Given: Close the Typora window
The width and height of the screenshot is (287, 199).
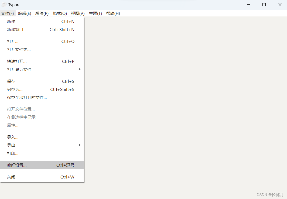Looking at the screenshot, I should click(x=280, y=5).
